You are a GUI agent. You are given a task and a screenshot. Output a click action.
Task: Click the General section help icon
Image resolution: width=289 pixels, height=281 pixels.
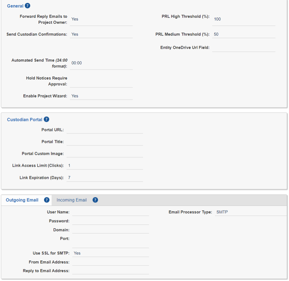(27, 6)
